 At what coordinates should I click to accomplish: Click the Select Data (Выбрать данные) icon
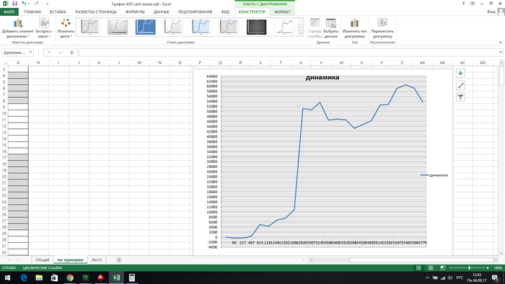click(x=330, y=23)
